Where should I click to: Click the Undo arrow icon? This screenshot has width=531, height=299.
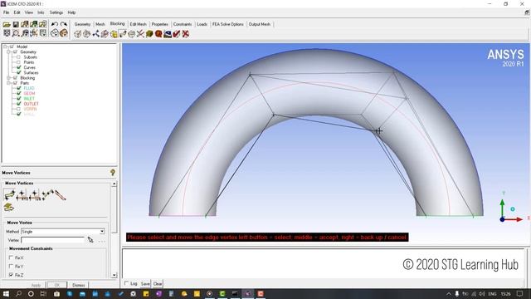pyautogui.click(x=55, y=24)
